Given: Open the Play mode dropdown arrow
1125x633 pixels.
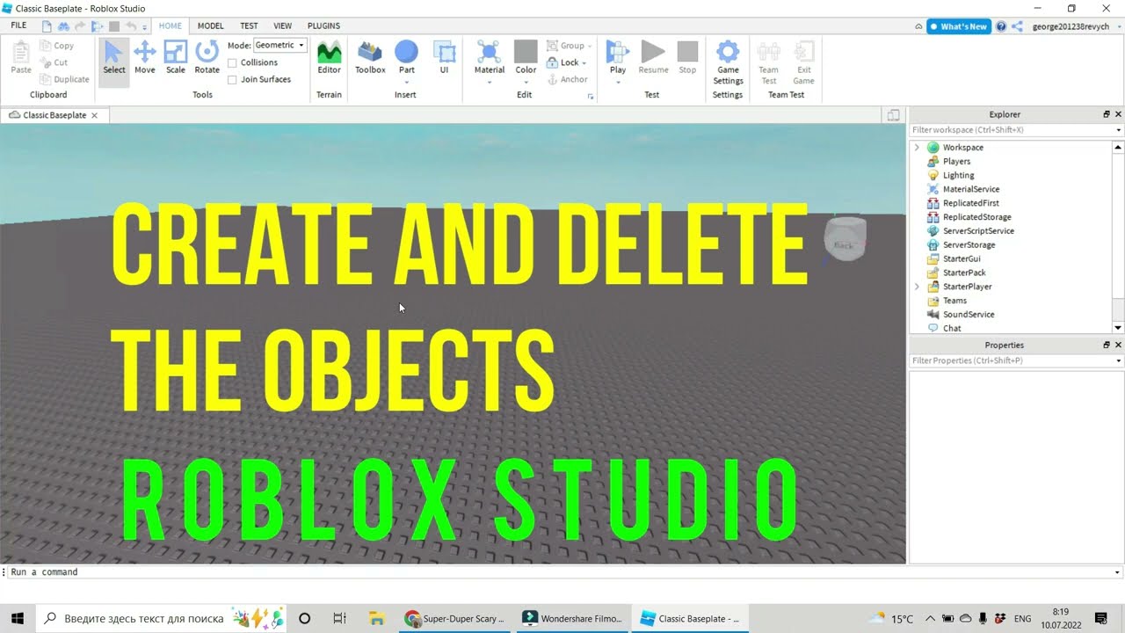Looking at the screenshot, I should click(618, 82).
